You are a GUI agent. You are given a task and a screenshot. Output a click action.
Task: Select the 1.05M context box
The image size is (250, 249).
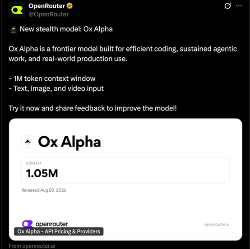pos(125,170)
